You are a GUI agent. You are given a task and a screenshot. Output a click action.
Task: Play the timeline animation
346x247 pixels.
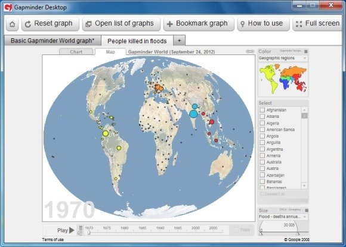point(65,230)
